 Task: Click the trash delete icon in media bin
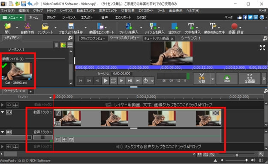[x=56, y=45]
